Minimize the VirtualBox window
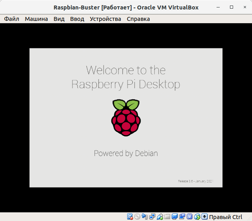The image size is (252, 221). pos(218,7)
